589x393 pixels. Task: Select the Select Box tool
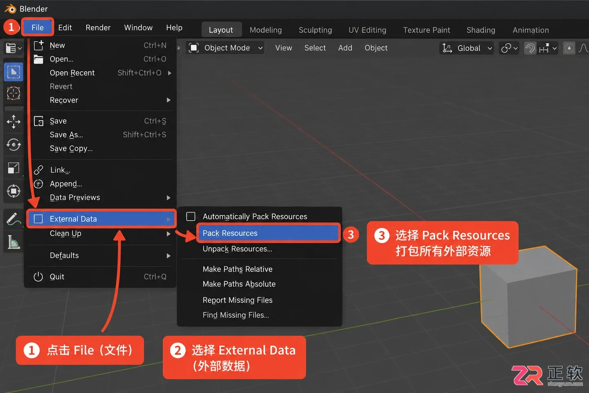13,72
